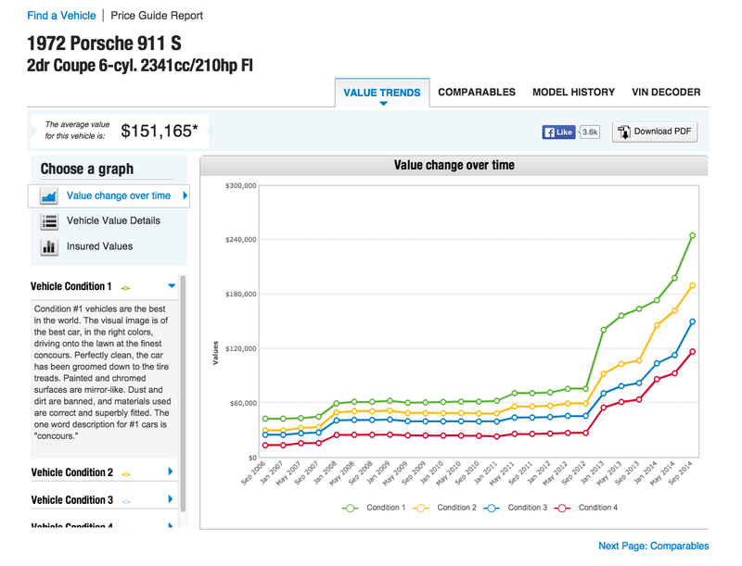Click the Choose a graph heading
742x566 pixels.
pyautogui.click(x=86, y=169)
